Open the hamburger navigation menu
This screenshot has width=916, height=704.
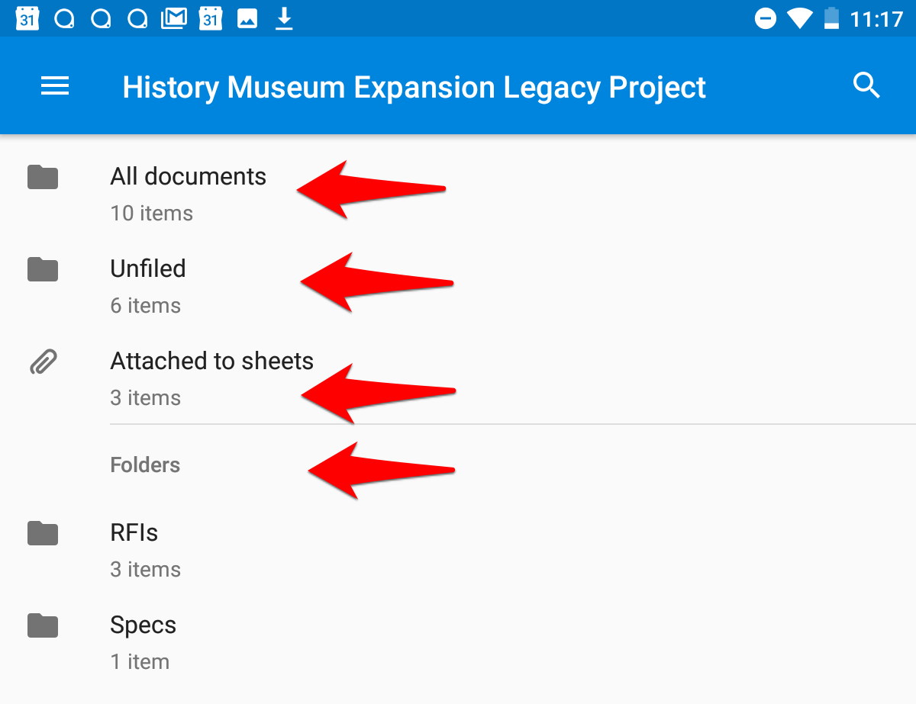pos(55,86)
